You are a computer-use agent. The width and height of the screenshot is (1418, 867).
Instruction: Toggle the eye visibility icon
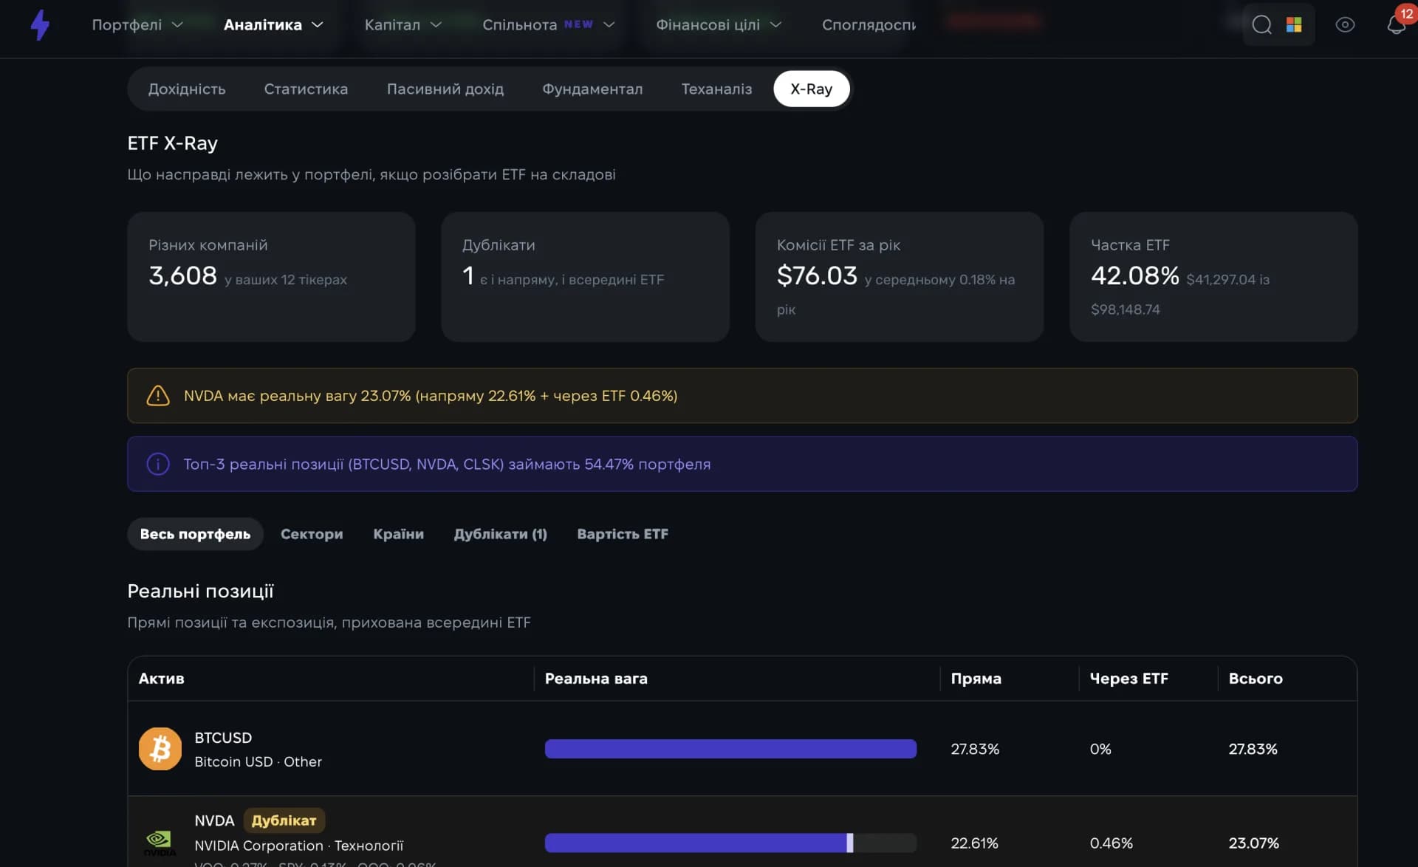click(1345, 25)
